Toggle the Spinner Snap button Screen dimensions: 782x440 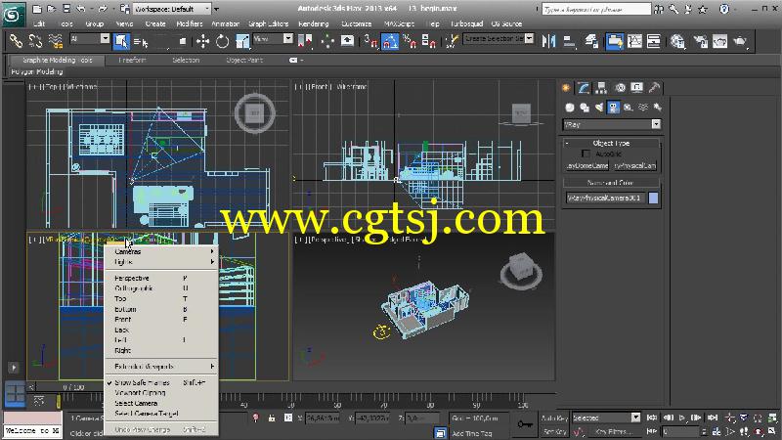[429, 41]
